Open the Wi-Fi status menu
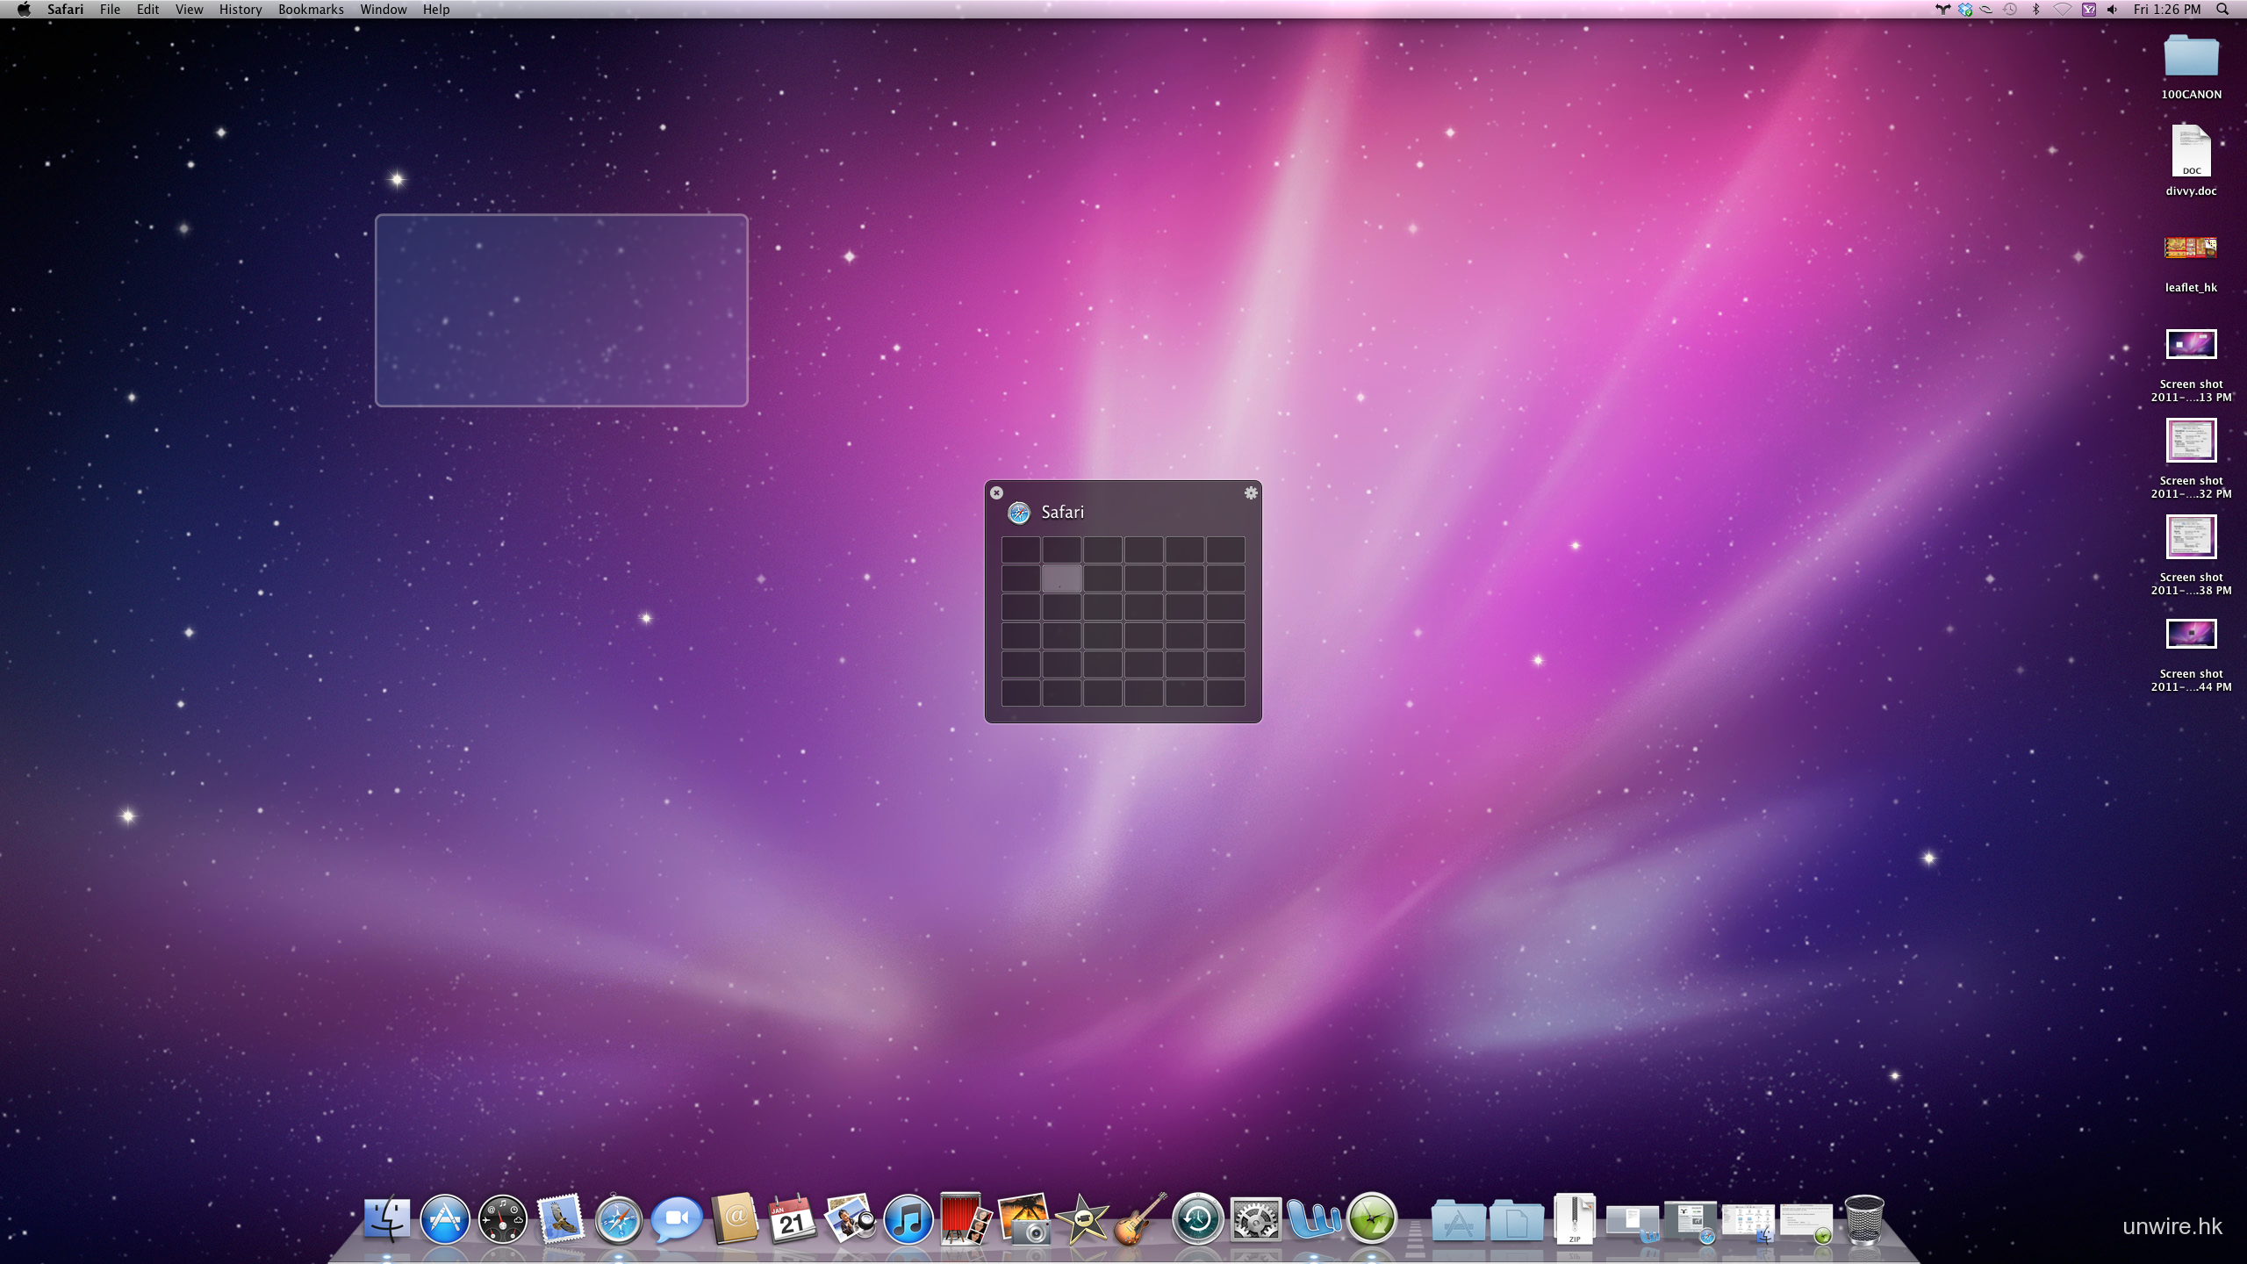 click(2062, 10)
